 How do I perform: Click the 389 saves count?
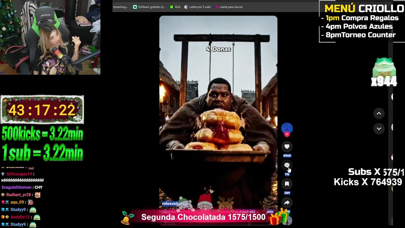[287, 193]
